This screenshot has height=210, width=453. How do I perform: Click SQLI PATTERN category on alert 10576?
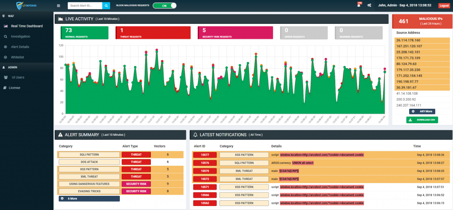click(x=244, y=163)
